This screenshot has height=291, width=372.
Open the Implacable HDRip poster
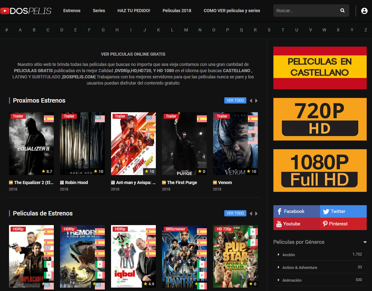tap(31, 256)
